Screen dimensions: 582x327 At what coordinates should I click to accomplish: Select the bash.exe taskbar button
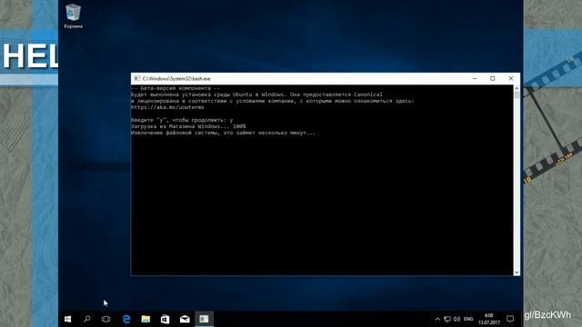point(204,319)
